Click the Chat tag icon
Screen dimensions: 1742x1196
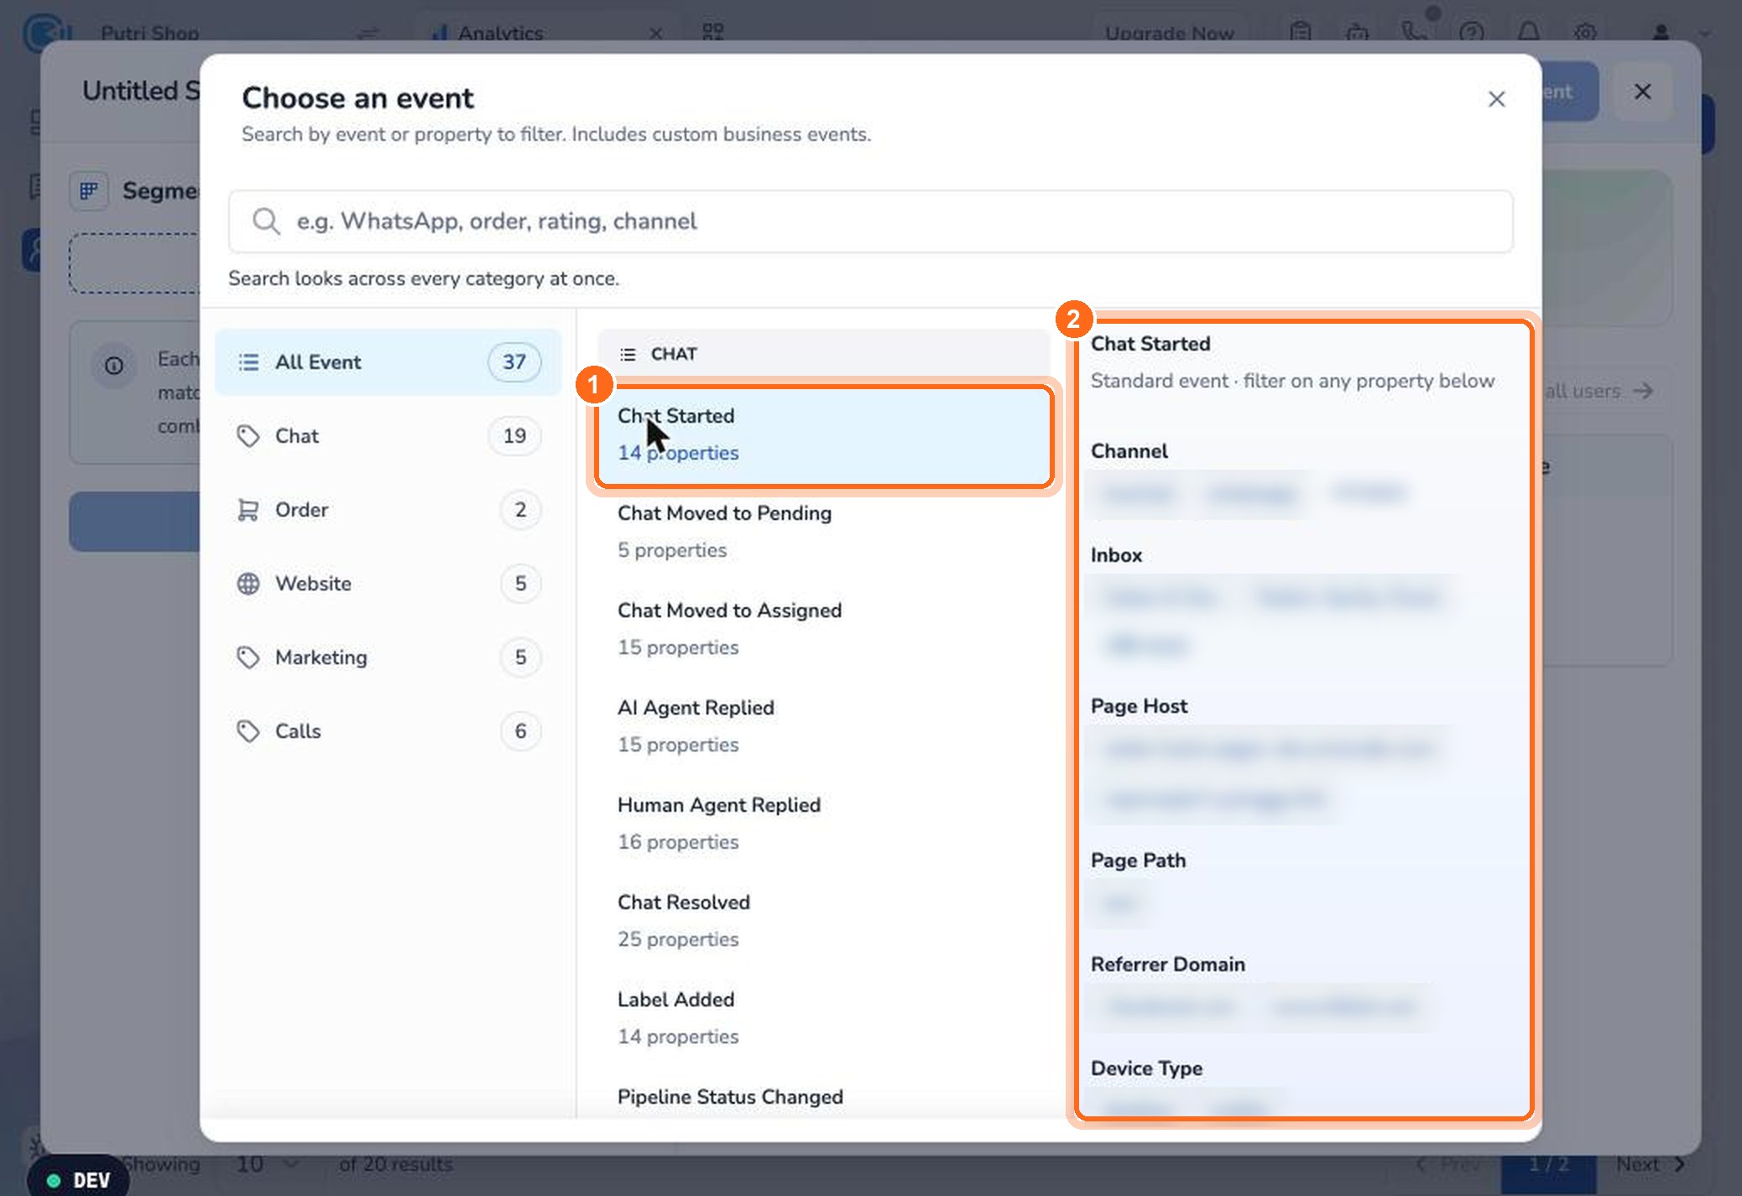pos(248,436)
